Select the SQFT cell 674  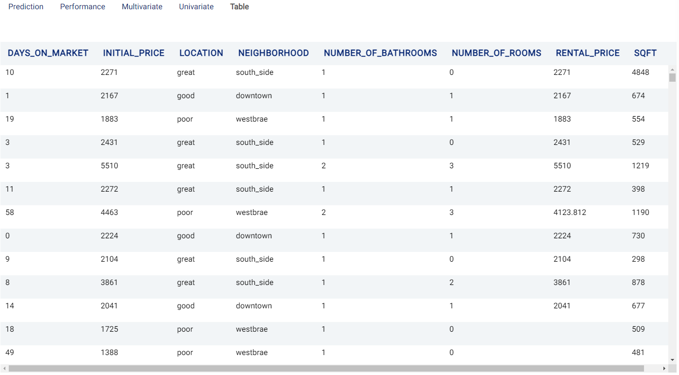click(x=639, y=96)
